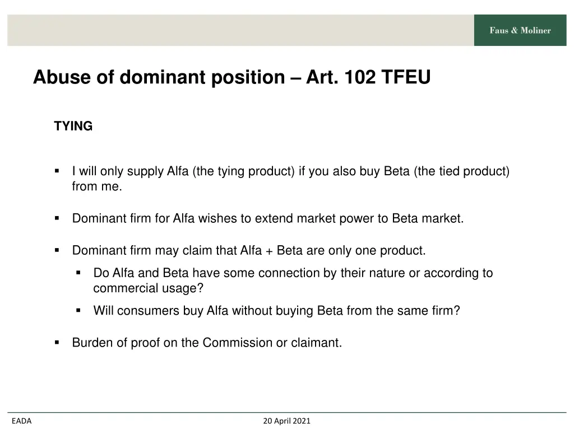Click the EADA footer label
The image size is (574, 430).
point(22,421)
